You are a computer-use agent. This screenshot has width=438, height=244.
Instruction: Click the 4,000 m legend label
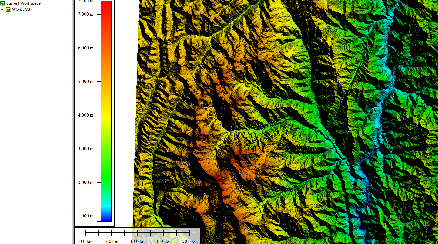pyautogui.click(x=85, y=115)
